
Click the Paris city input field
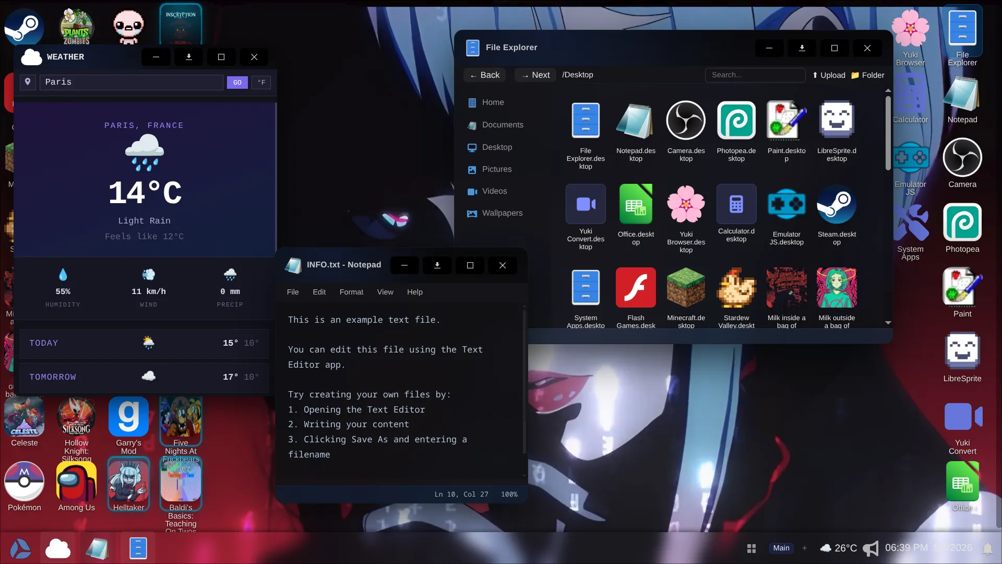132,82
